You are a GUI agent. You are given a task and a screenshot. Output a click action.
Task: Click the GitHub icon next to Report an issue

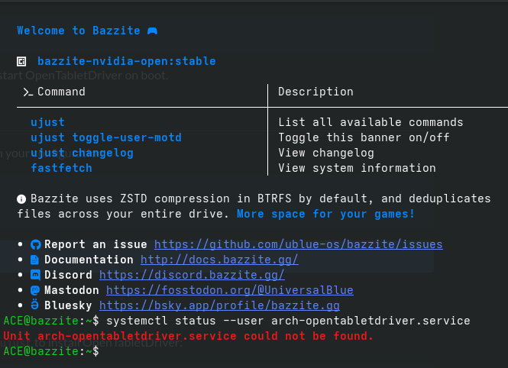click(35, 244)
